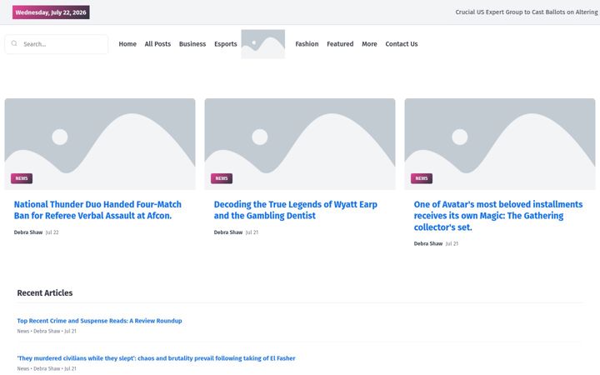This screenshot has height=375, width=600.
Task: Open National Thunder Duo article thumbnail
Action: [100, 144]
